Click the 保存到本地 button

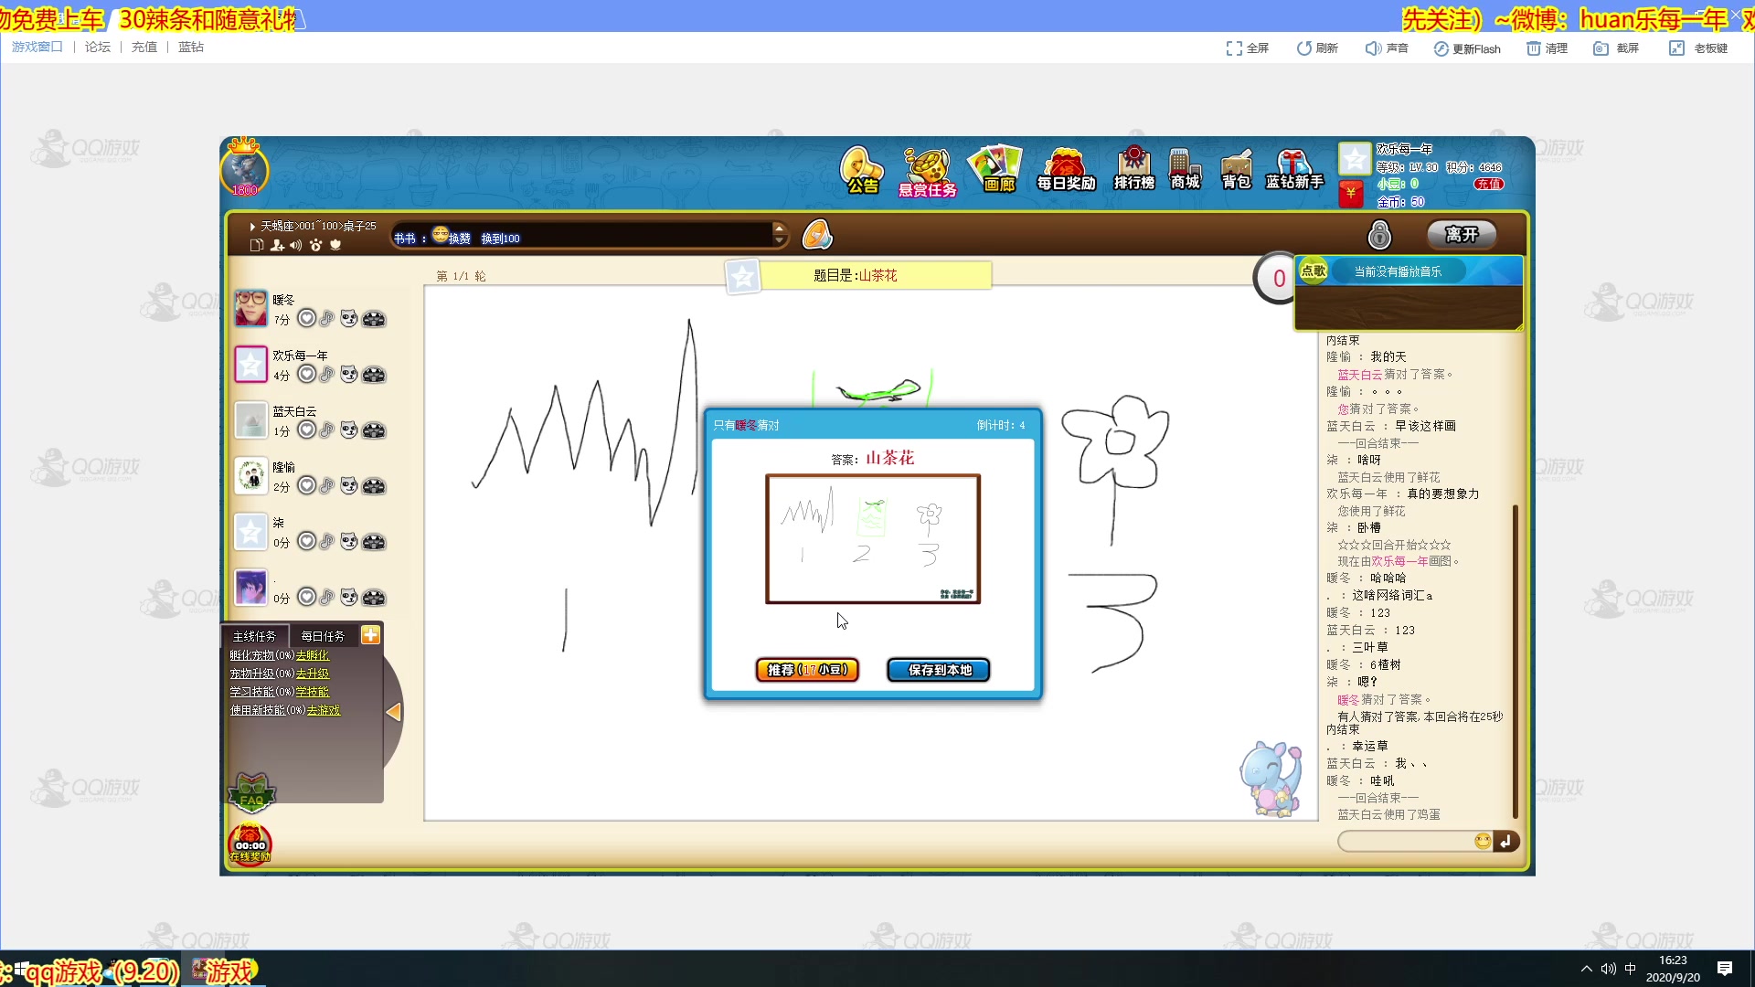[x=939, y=670]
